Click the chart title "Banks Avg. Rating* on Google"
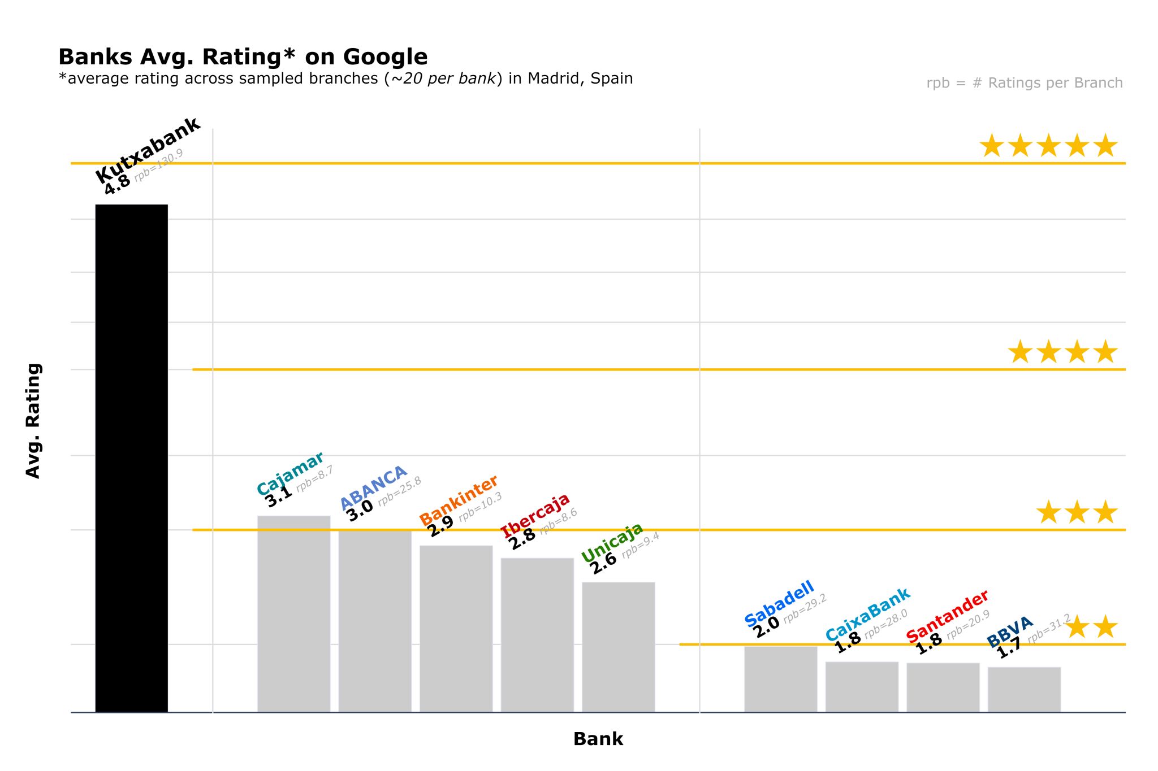 click(243, 57)
